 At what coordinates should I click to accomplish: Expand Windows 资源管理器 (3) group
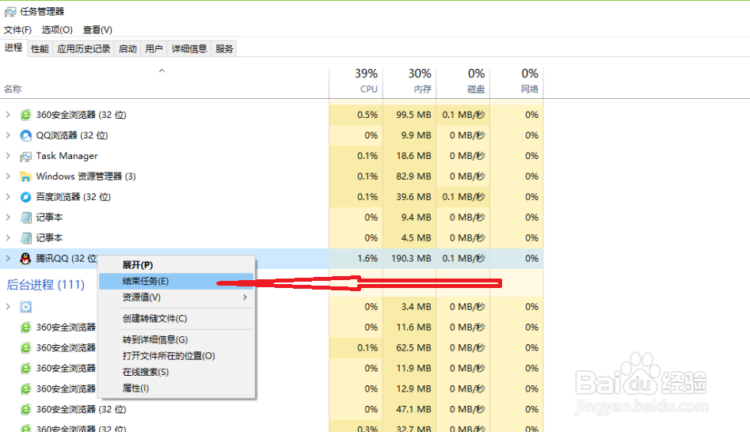point(8,176)
